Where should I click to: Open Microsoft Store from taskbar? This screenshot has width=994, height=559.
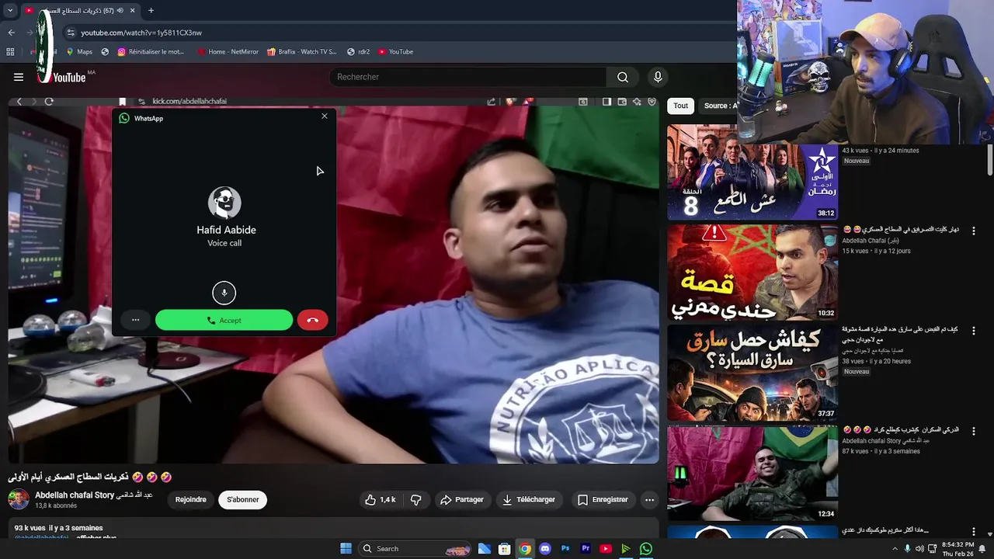point(505,549)
